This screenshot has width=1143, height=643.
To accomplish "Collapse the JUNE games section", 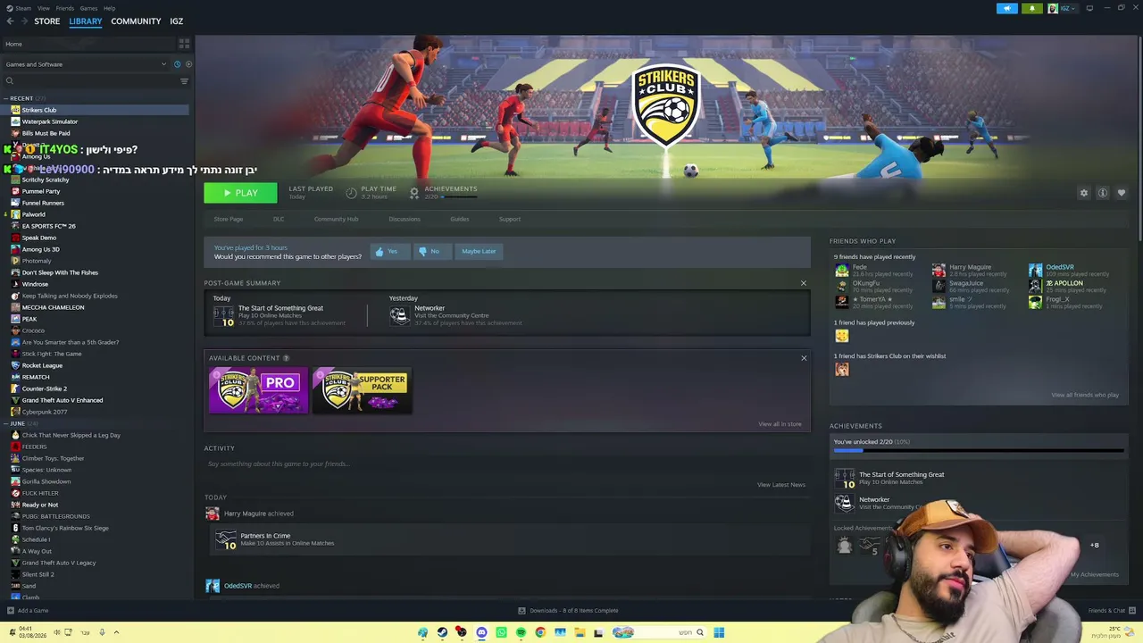I will tap(6, 423).
